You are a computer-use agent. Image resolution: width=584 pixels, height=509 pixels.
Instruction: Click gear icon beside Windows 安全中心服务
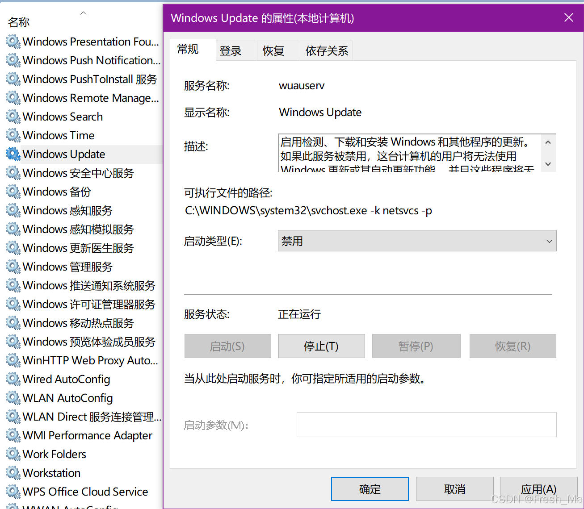[13, 173]
